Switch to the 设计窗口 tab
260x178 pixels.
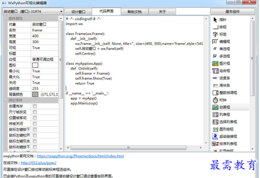78,12
